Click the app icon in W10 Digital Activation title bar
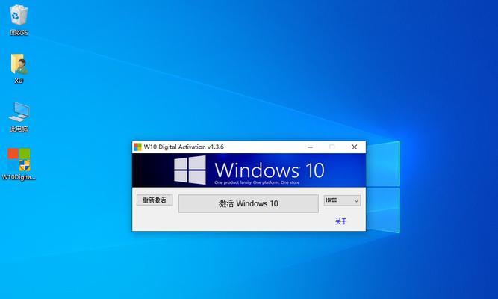The width and height of the screenshot is (498, 299). tap(137, 147)
